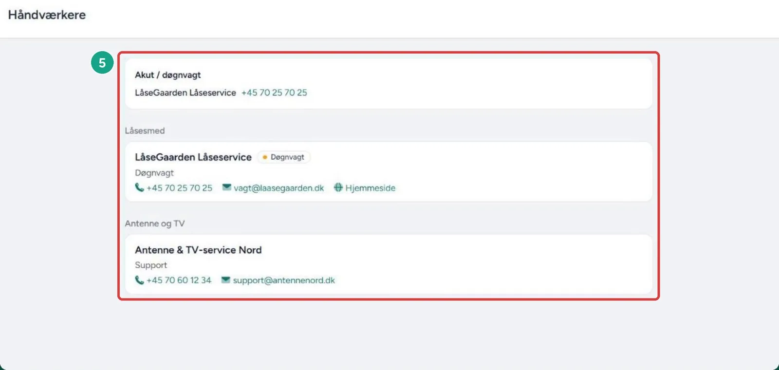The width and height of the screenshot is (779, 370).
Task: Email vagt@laasegaarden.dk
Action: pyautogui.click(x=278, y=188)
